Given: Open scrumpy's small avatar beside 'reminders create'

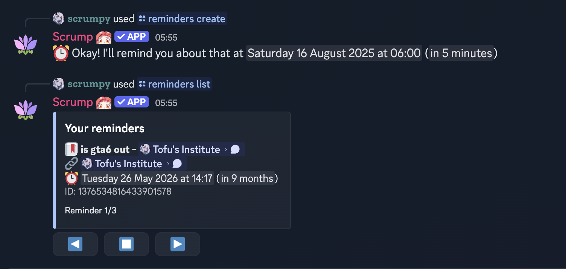Looking at the screenshot, I should coord(58,18).
